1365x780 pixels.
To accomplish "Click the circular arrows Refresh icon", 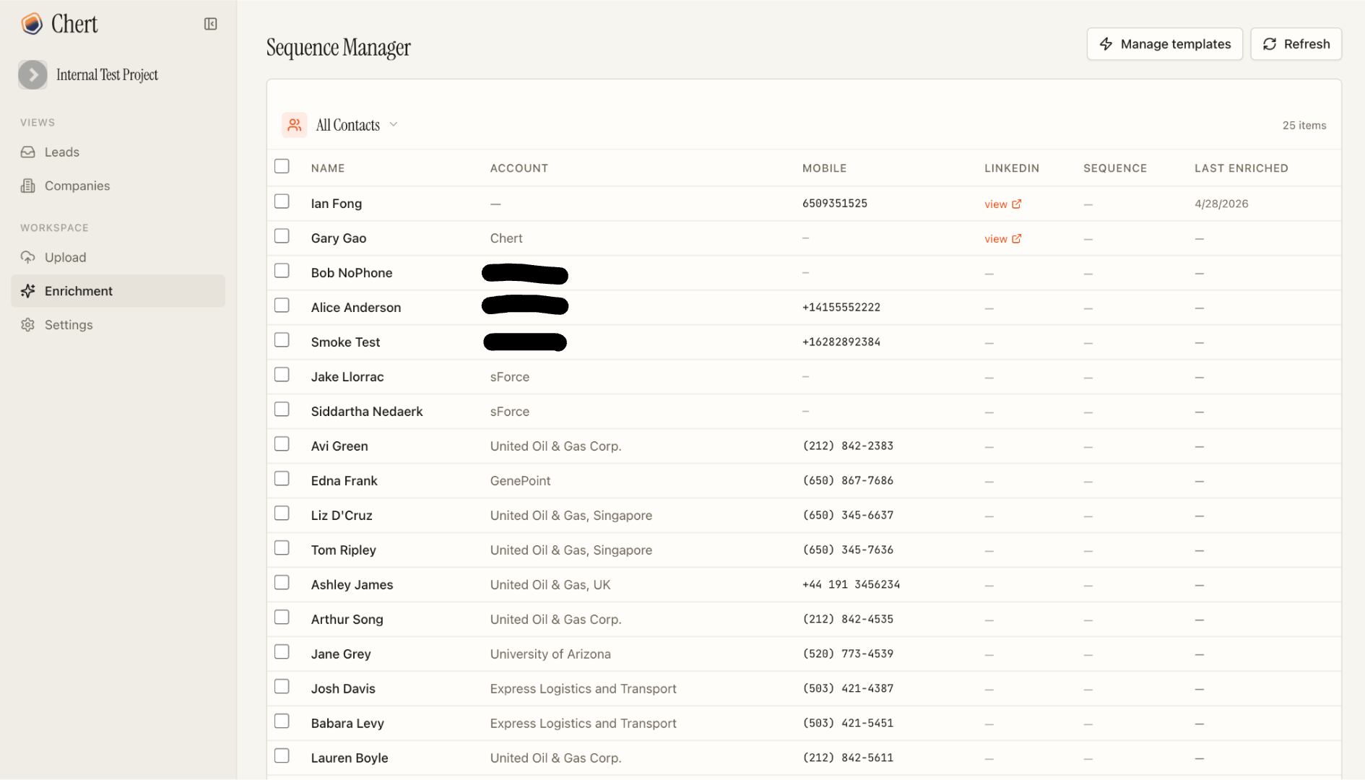I will point(1270,44).
